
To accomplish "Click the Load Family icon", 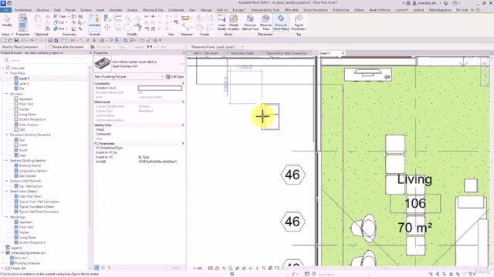I will point(222,22).
